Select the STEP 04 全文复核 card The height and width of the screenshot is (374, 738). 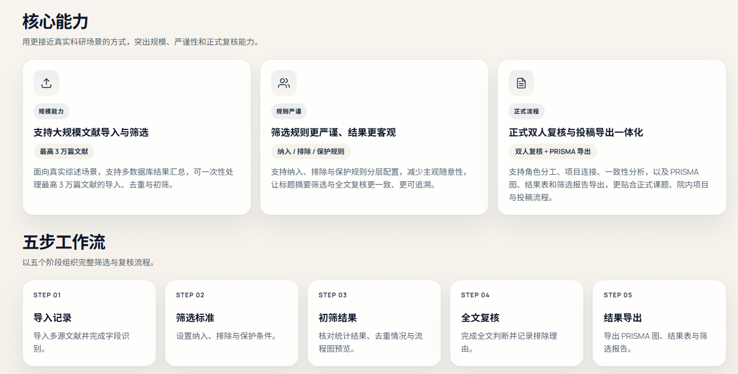tap(517, 323)
